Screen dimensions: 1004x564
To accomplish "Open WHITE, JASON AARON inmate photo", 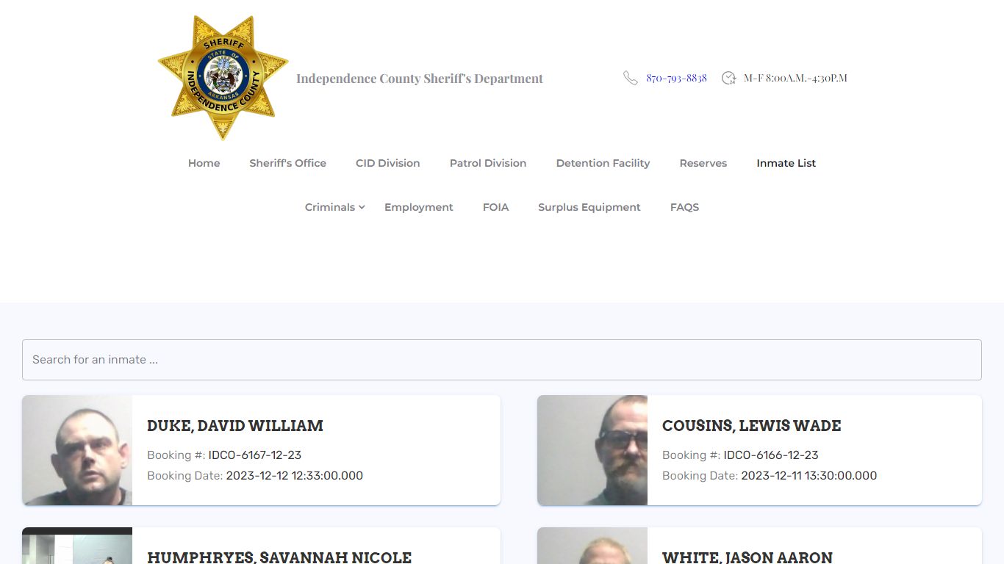I will 592,546.
